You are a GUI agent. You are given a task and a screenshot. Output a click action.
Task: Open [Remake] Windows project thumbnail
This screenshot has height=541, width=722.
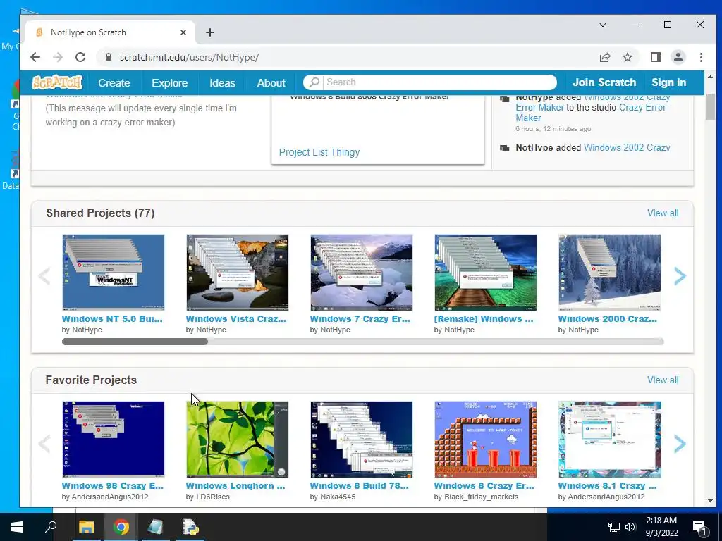485,273
